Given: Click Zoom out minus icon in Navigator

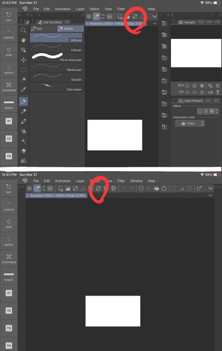Looking at the screenshot, I should coord(187,86).
